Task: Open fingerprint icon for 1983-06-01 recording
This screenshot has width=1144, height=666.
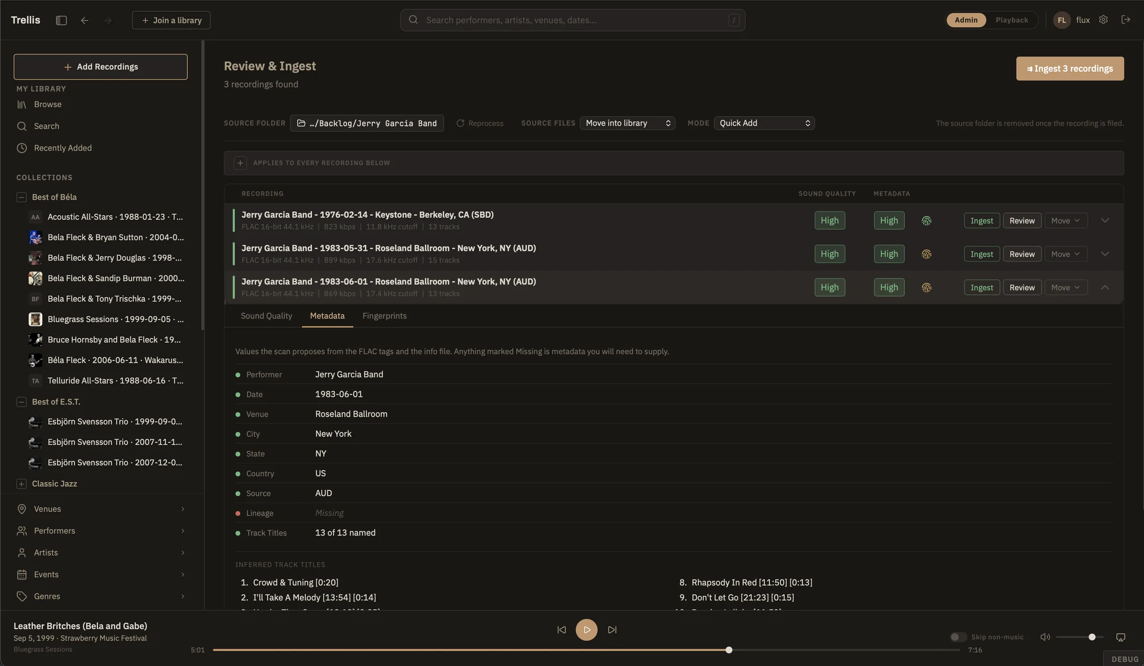Action: click(x=926, y=287)
